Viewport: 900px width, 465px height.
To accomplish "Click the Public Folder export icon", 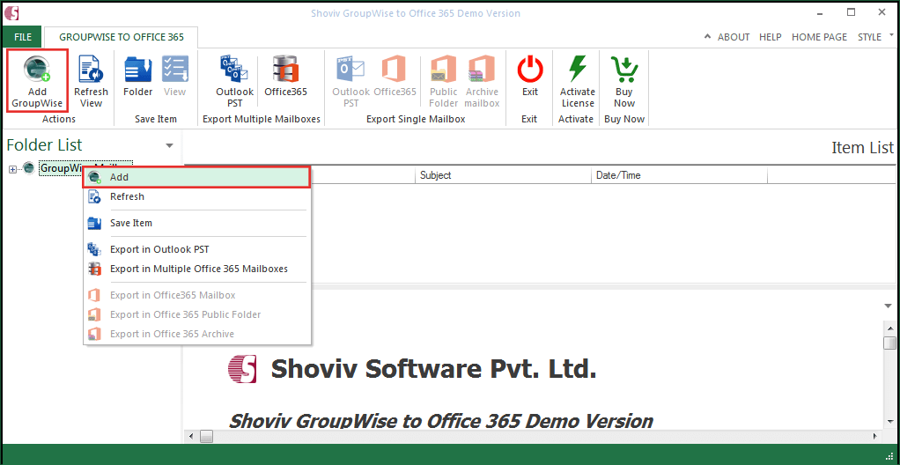I will coord(444,81).
